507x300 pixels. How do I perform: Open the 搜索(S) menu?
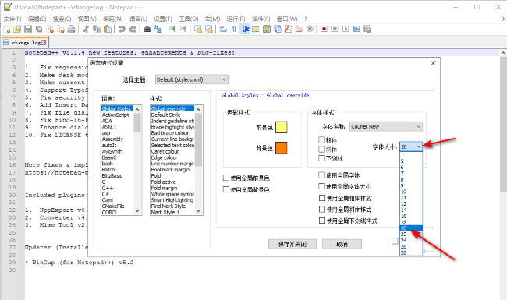tap(62, 19)
